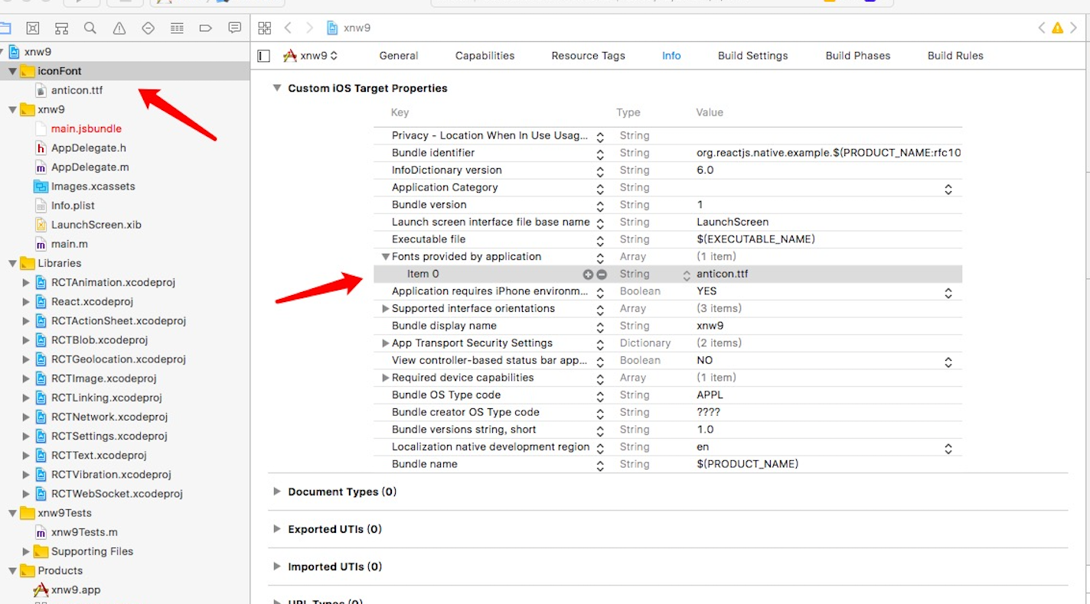The width and height of the screenshot is (1090, 604).
Task: Expand RCTAnimation.xcodeproj
Action: [26, 282]
